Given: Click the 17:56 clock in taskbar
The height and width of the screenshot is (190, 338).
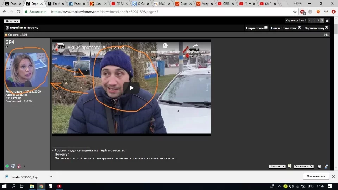Looking at the screenshot, I should coord(320,186).
